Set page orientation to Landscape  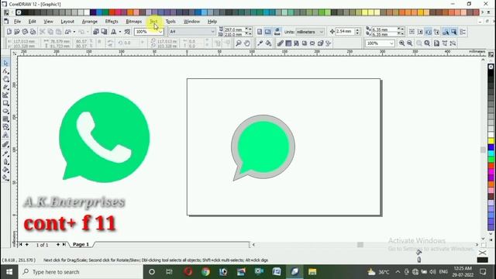[268, 32]
